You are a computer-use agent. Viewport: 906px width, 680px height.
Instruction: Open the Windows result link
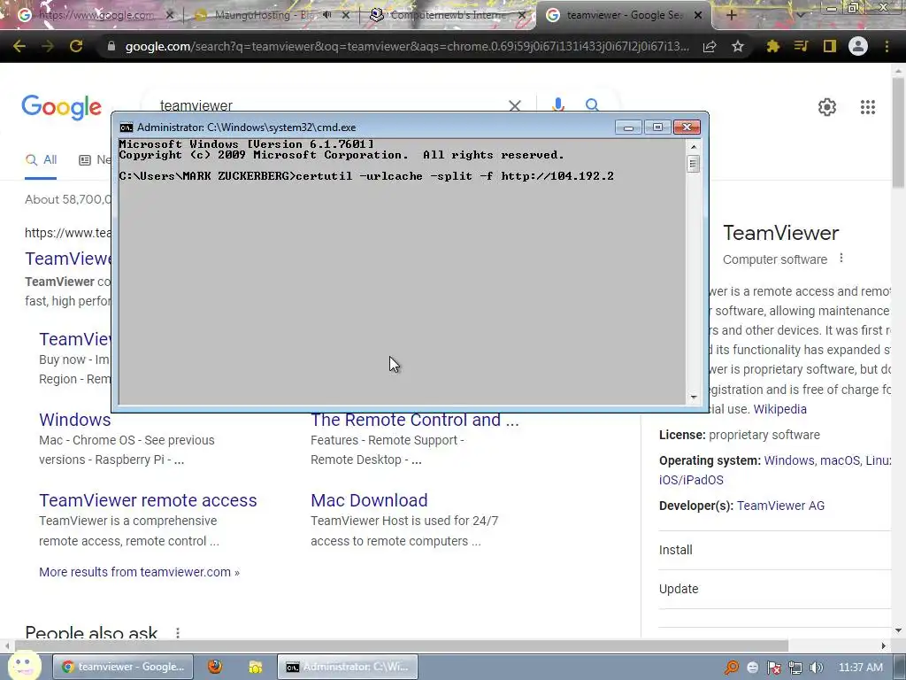pyautogui.click(x=75, y=420)
